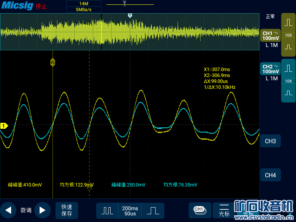Tap the 快速保存 quick save button
This screenshot has width=296, height=222.
point(67,210)
